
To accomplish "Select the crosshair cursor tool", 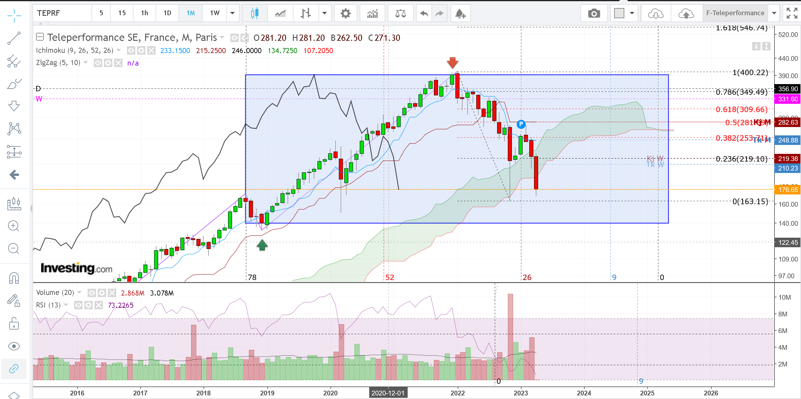I will [14, 15].
